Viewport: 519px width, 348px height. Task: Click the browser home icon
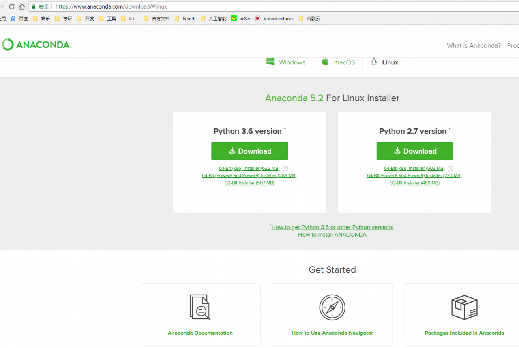pyautogui.click(x=22, y=6)
